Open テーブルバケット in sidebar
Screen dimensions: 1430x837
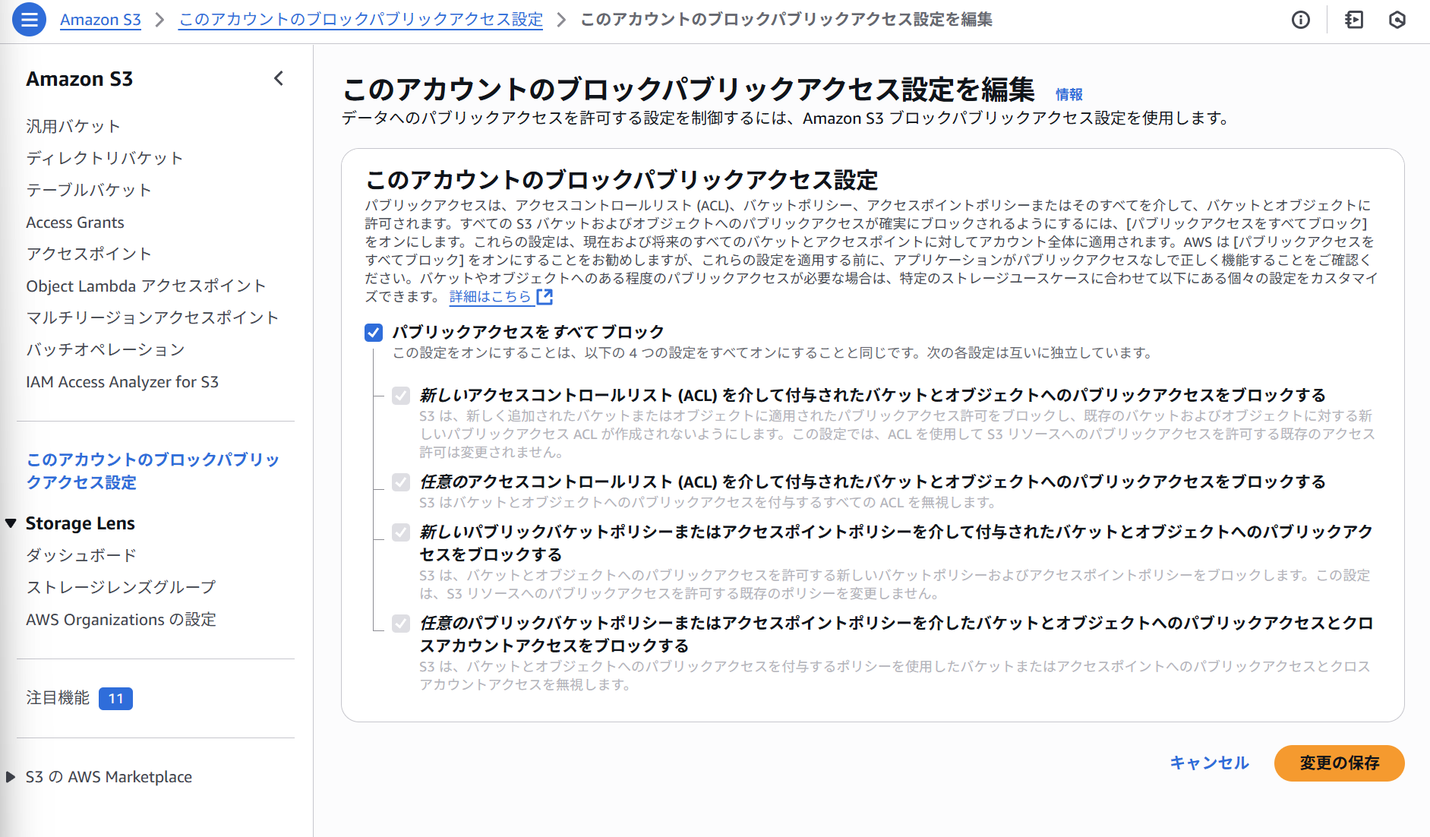coord(89,190)
